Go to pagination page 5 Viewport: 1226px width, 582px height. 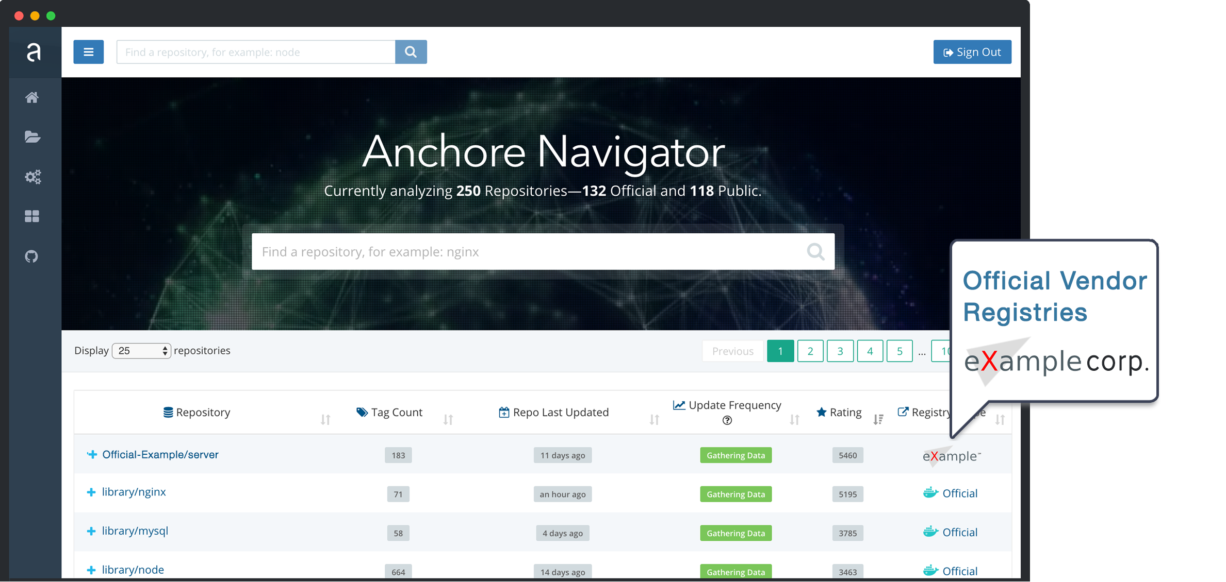point(900,351)
